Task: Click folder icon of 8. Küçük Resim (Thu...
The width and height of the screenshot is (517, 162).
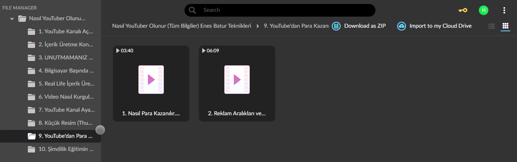Action: pos(31,123)
